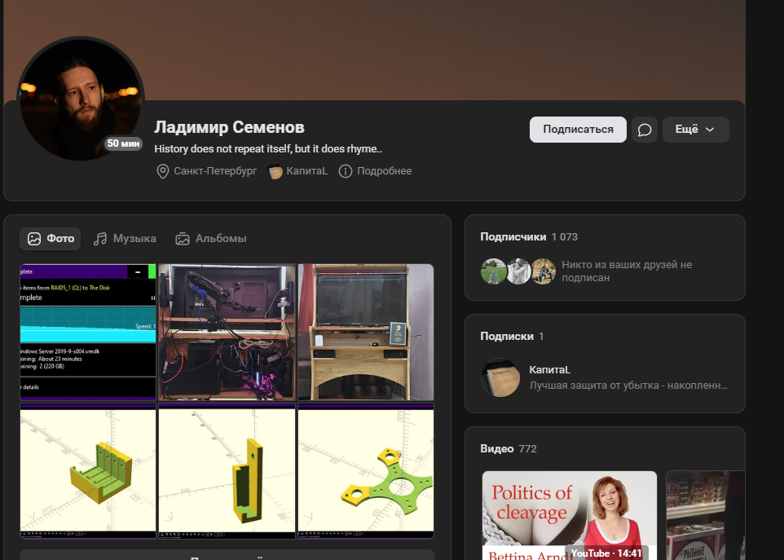784x560 pixels.
Task: Click the Подписаться subscribe button
Action: [x=578, y=130]
